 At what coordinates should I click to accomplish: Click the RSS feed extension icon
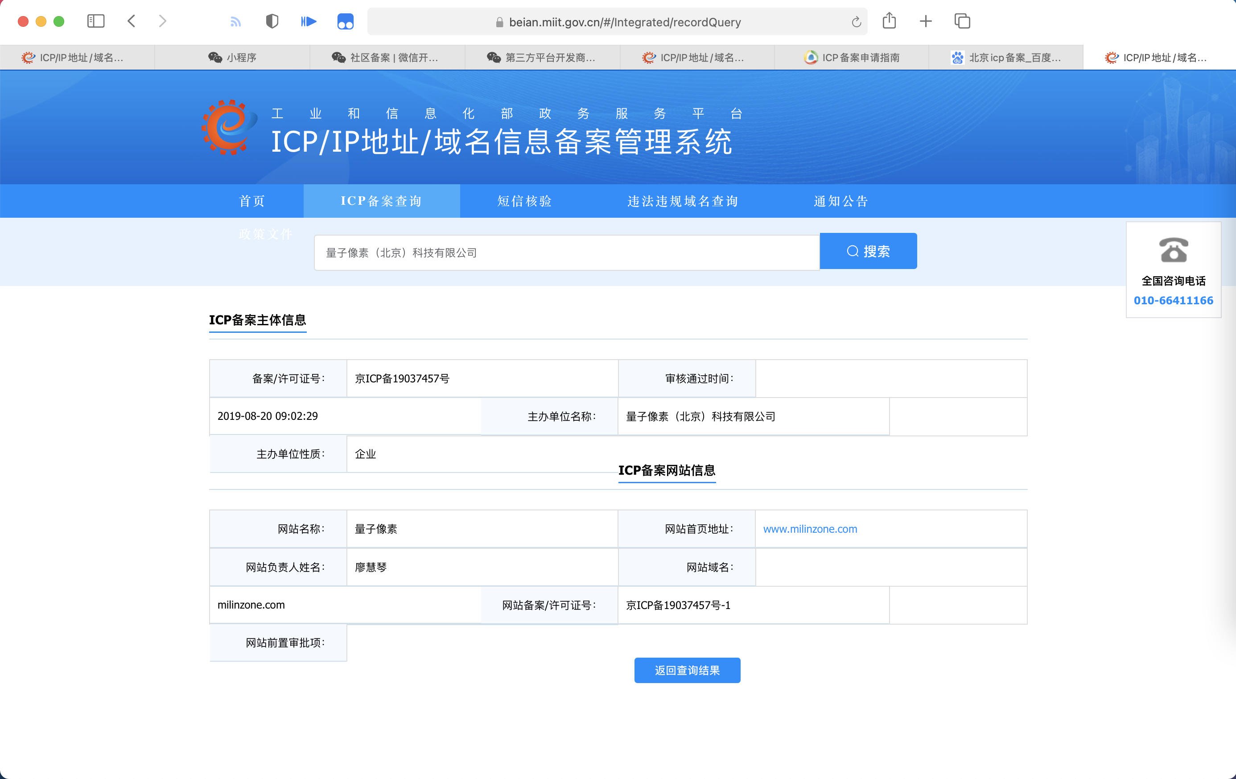tap(235, 21)
